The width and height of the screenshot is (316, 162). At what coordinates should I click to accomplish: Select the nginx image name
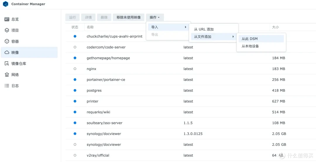[92, 69]
